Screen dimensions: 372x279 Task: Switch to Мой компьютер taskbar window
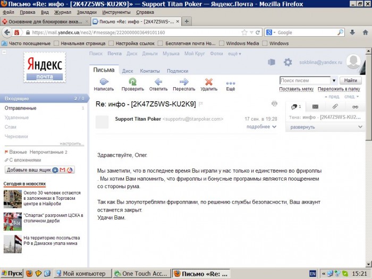[82, 274]
